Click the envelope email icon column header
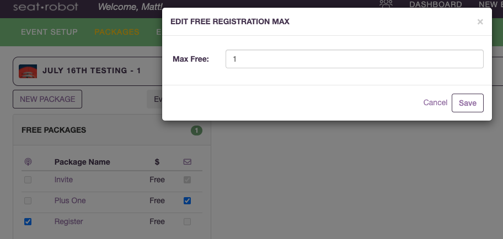The height and width of the screenshot is (239, 503). pos(188,162)
